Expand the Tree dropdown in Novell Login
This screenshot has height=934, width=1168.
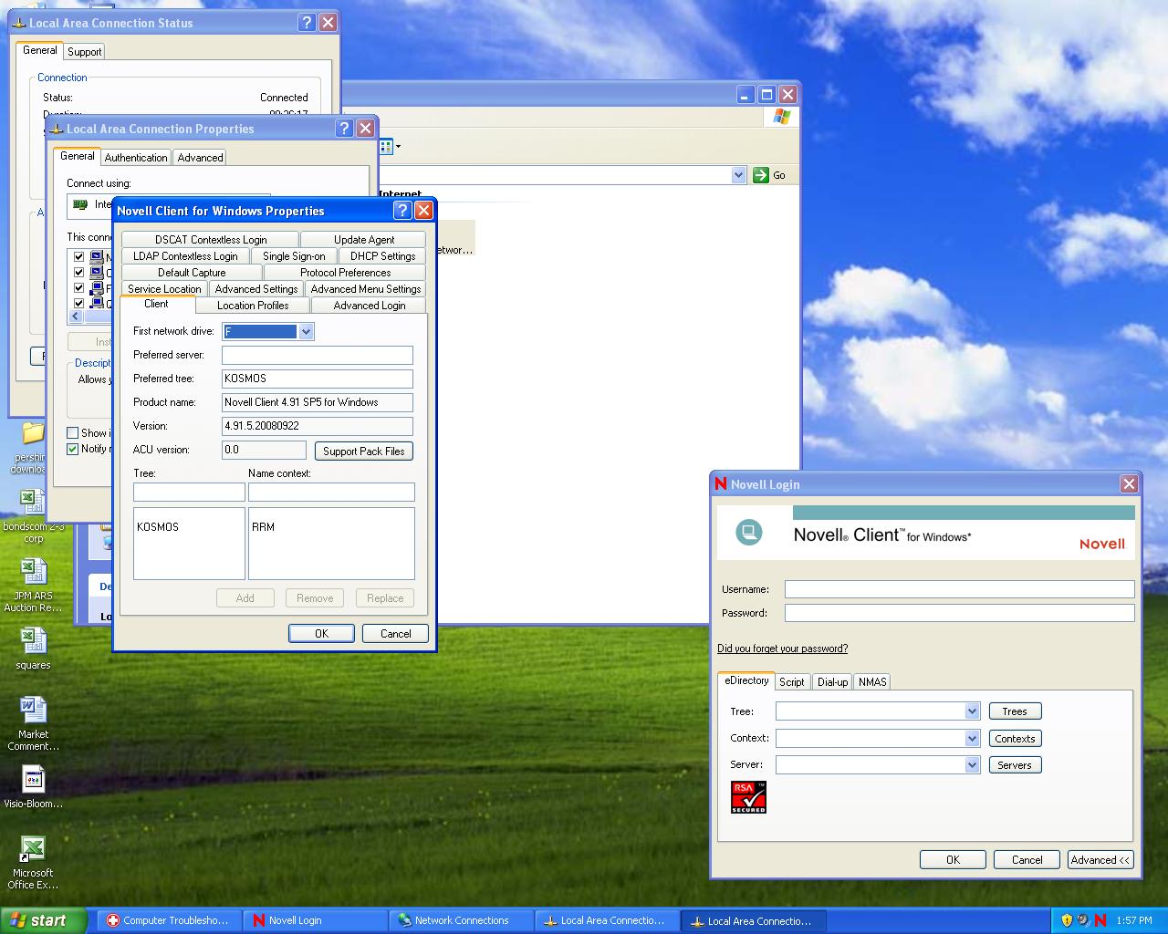point(972,711)
